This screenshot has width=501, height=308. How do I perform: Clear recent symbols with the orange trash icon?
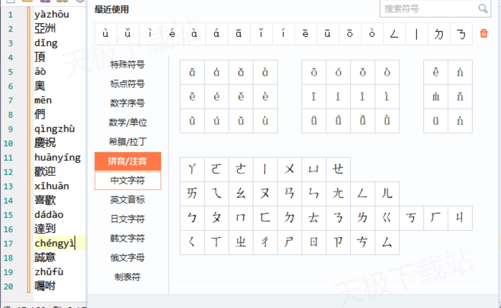(484, 34)
